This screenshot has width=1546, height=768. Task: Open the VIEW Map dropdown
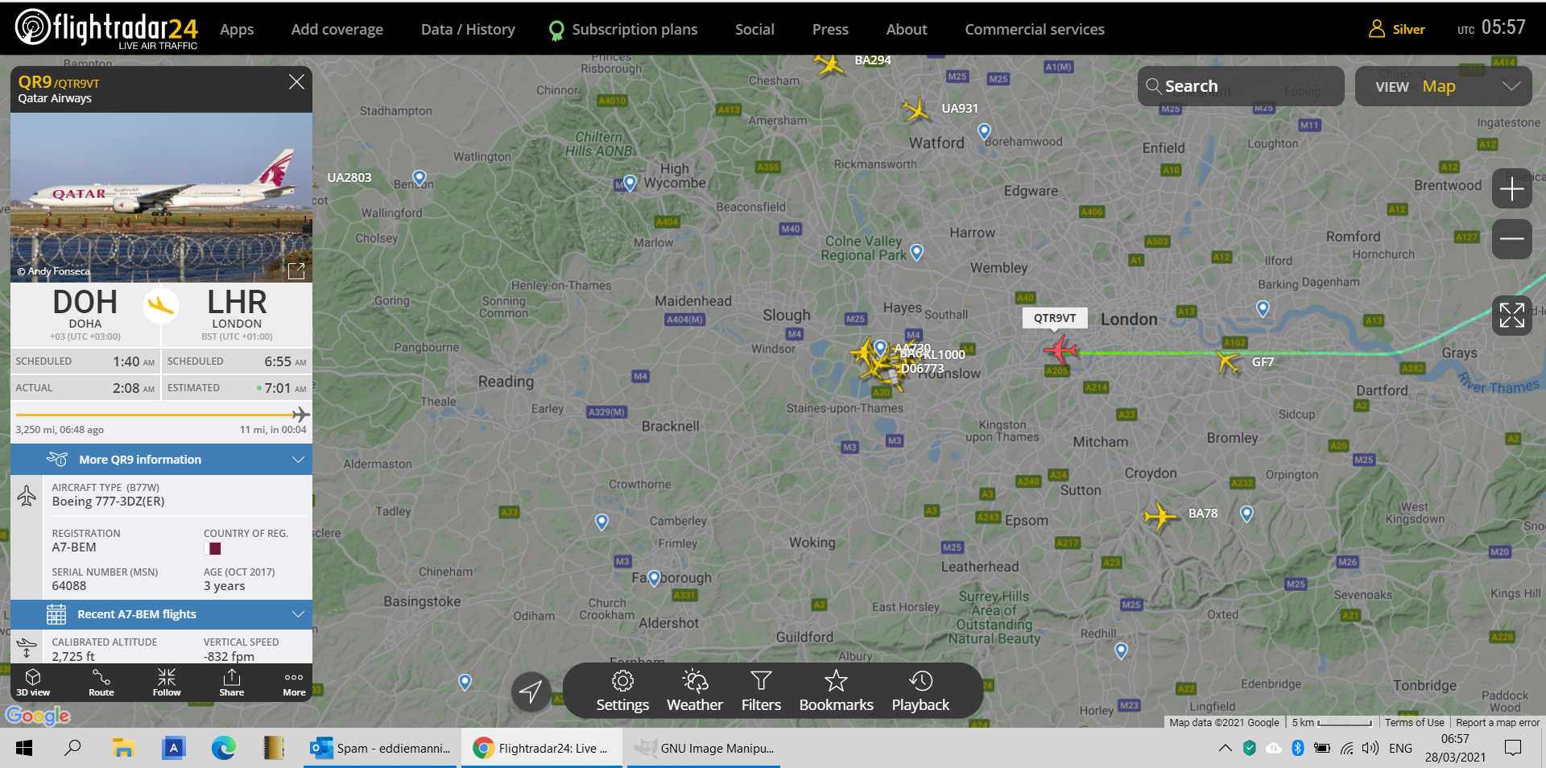(1443, 86)
